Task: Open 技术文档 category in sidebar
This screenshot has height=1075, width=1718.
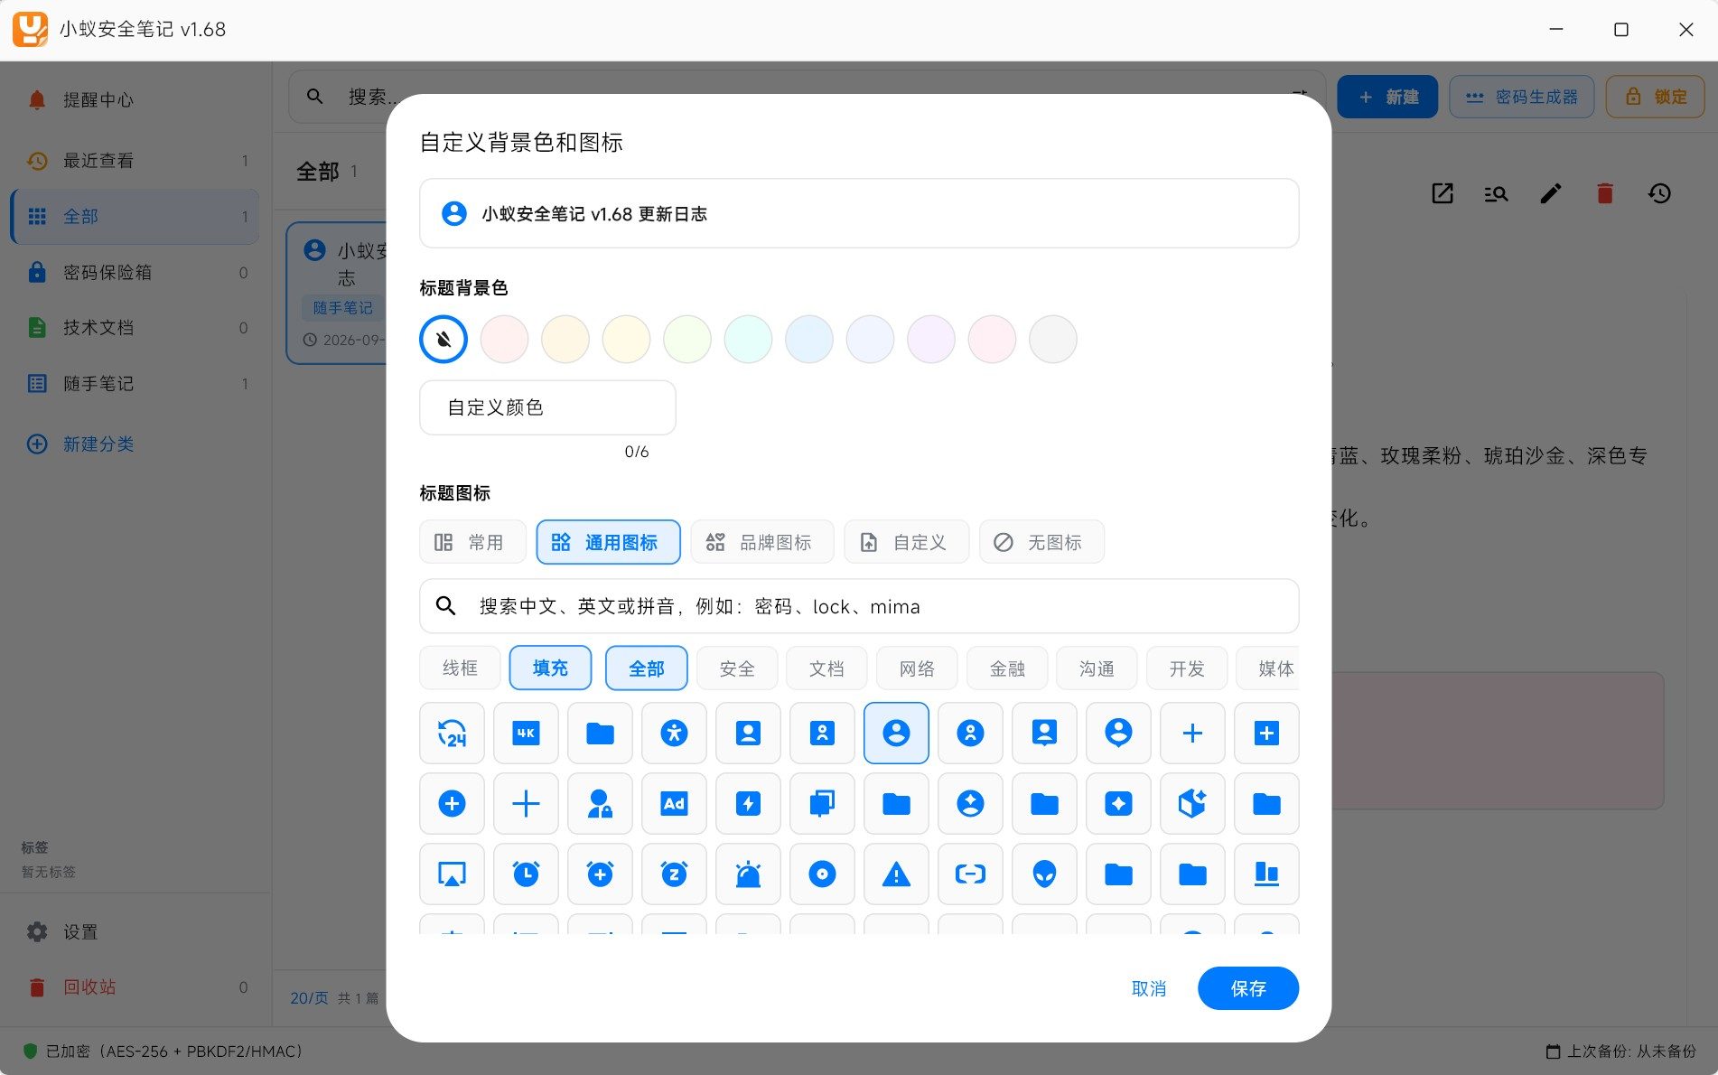Action: pos(135,327)
